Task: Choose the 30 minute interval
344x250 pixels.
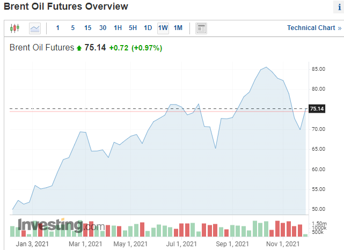Action: click(x=103, y=28)
